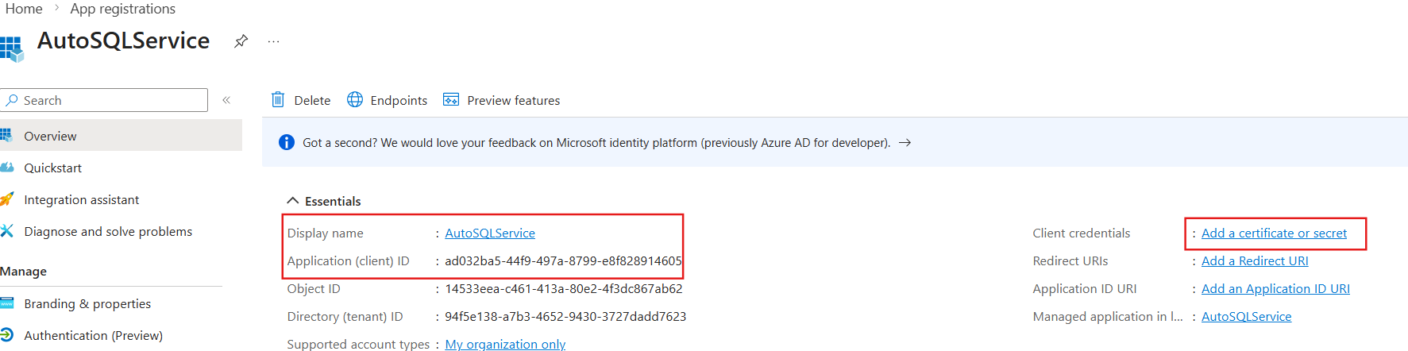Click the sidebar Search field
1408x351 pixels.
tap(104, 100)
